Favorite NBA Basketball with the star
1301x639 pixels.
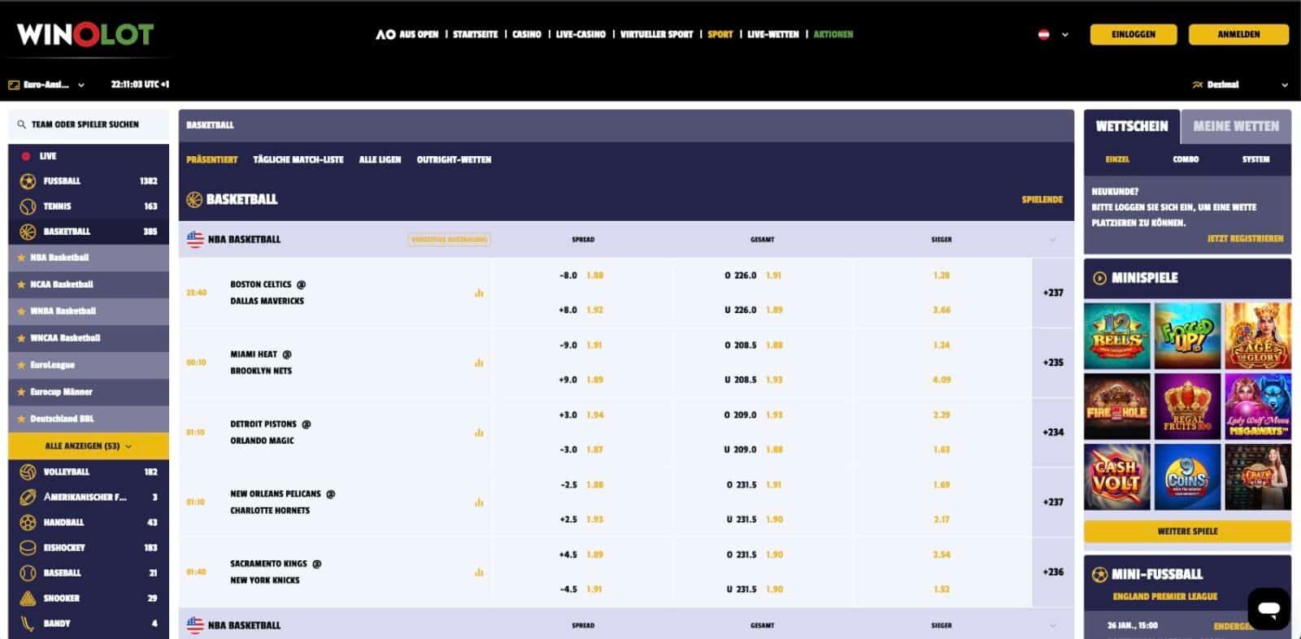click(x=21, y=258)
